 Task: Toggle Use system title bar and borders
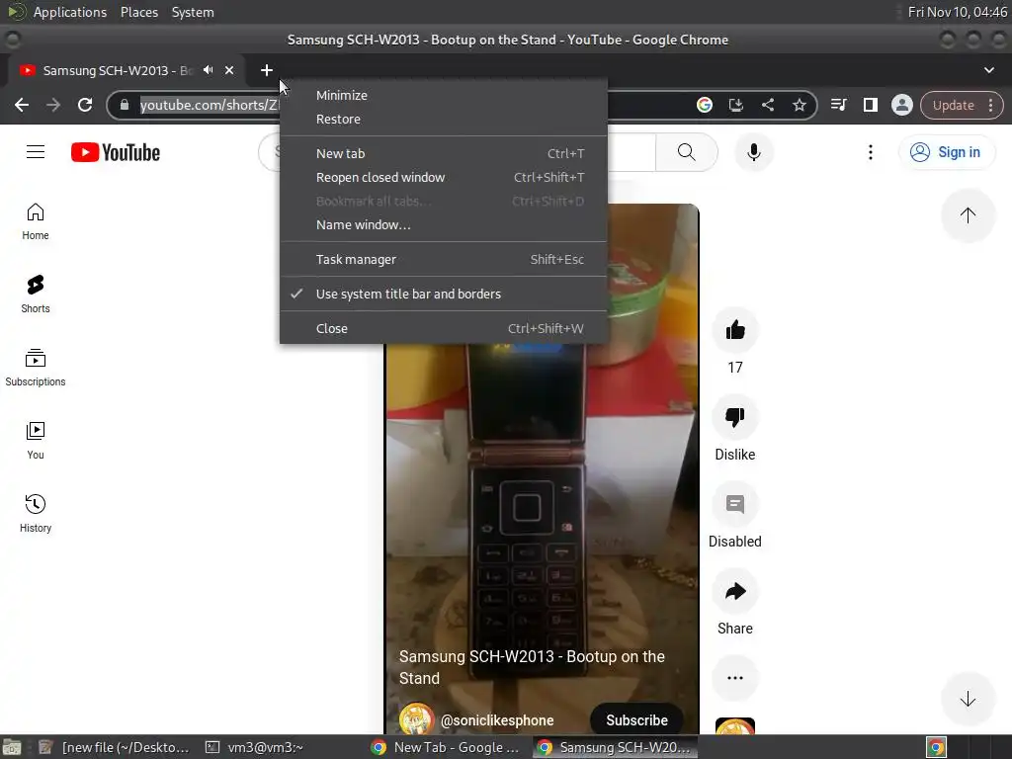[x=444, y=294]
